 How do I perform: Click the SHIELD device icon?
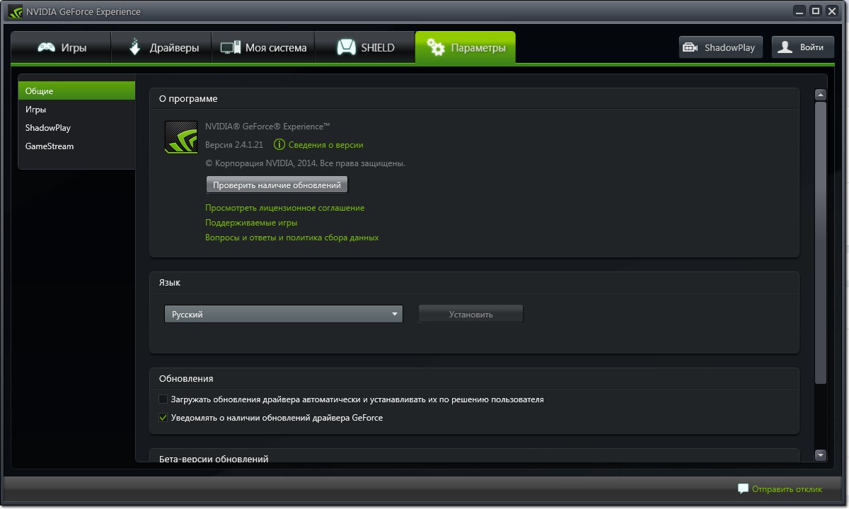tap(346, 48)
